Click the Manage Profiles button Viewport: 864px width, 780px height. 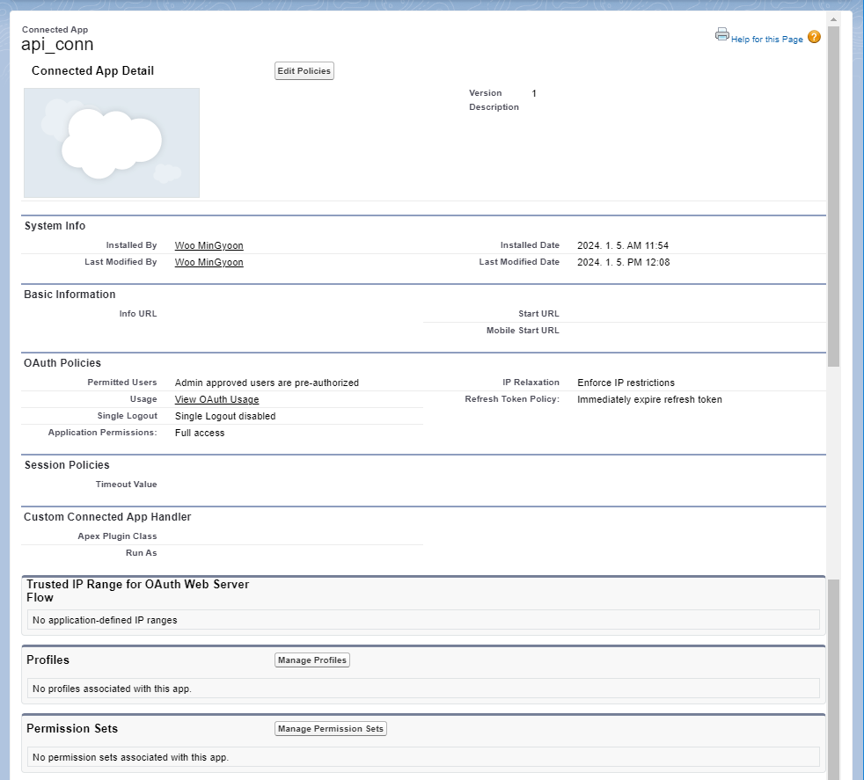tap(311, 660)
